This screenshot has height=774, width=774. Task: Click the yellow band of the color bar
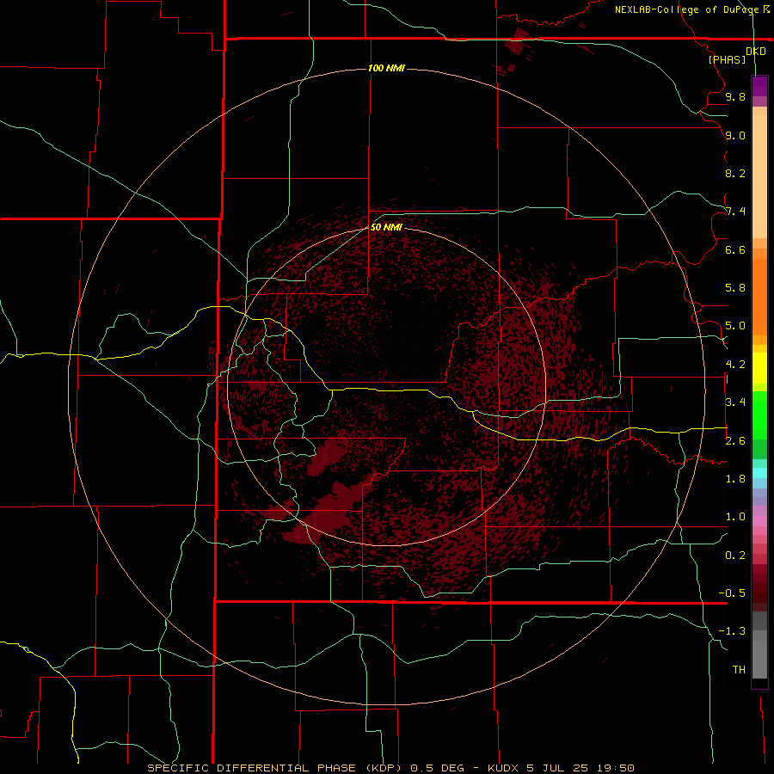click(759, 368)
